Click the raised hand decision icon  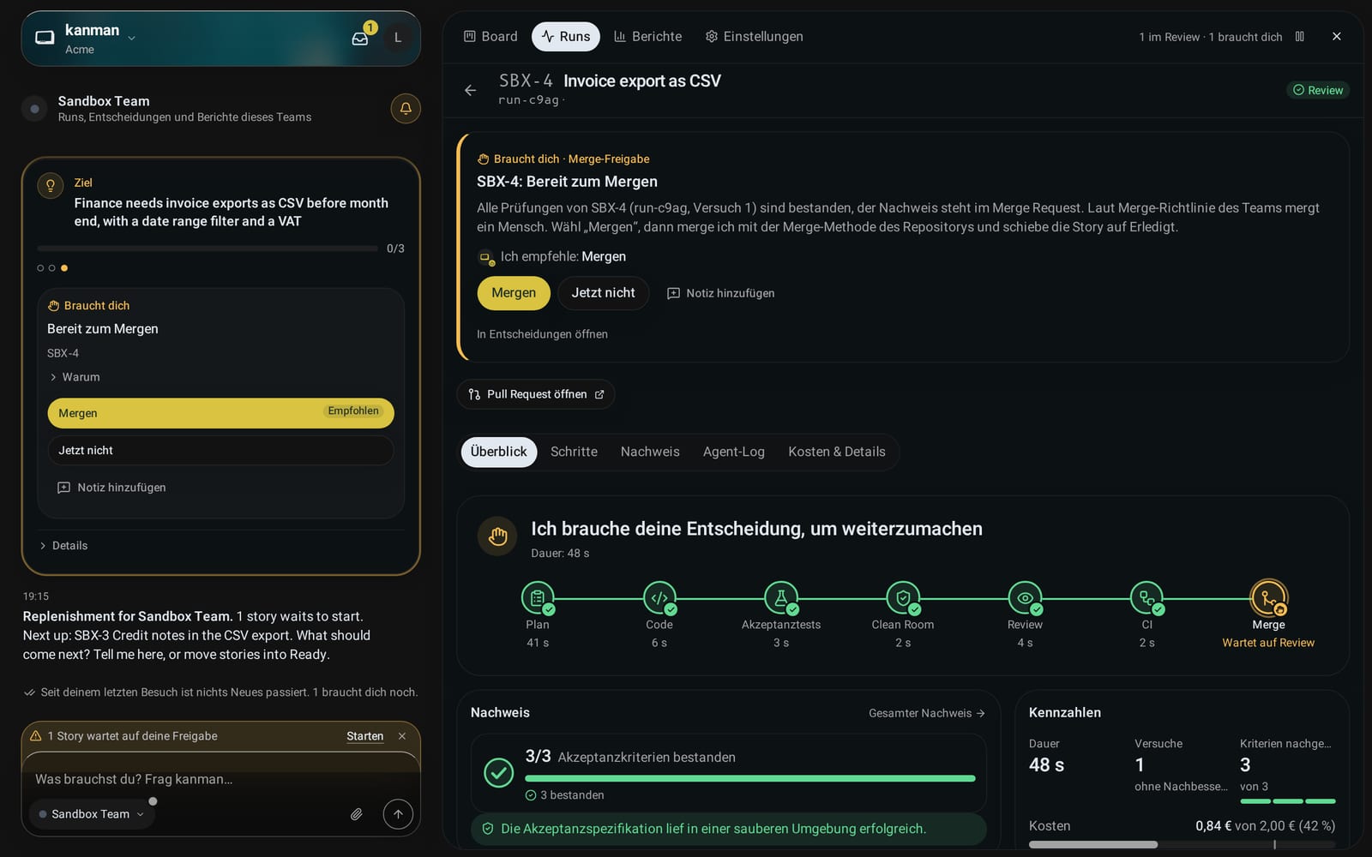coord(497,536)
